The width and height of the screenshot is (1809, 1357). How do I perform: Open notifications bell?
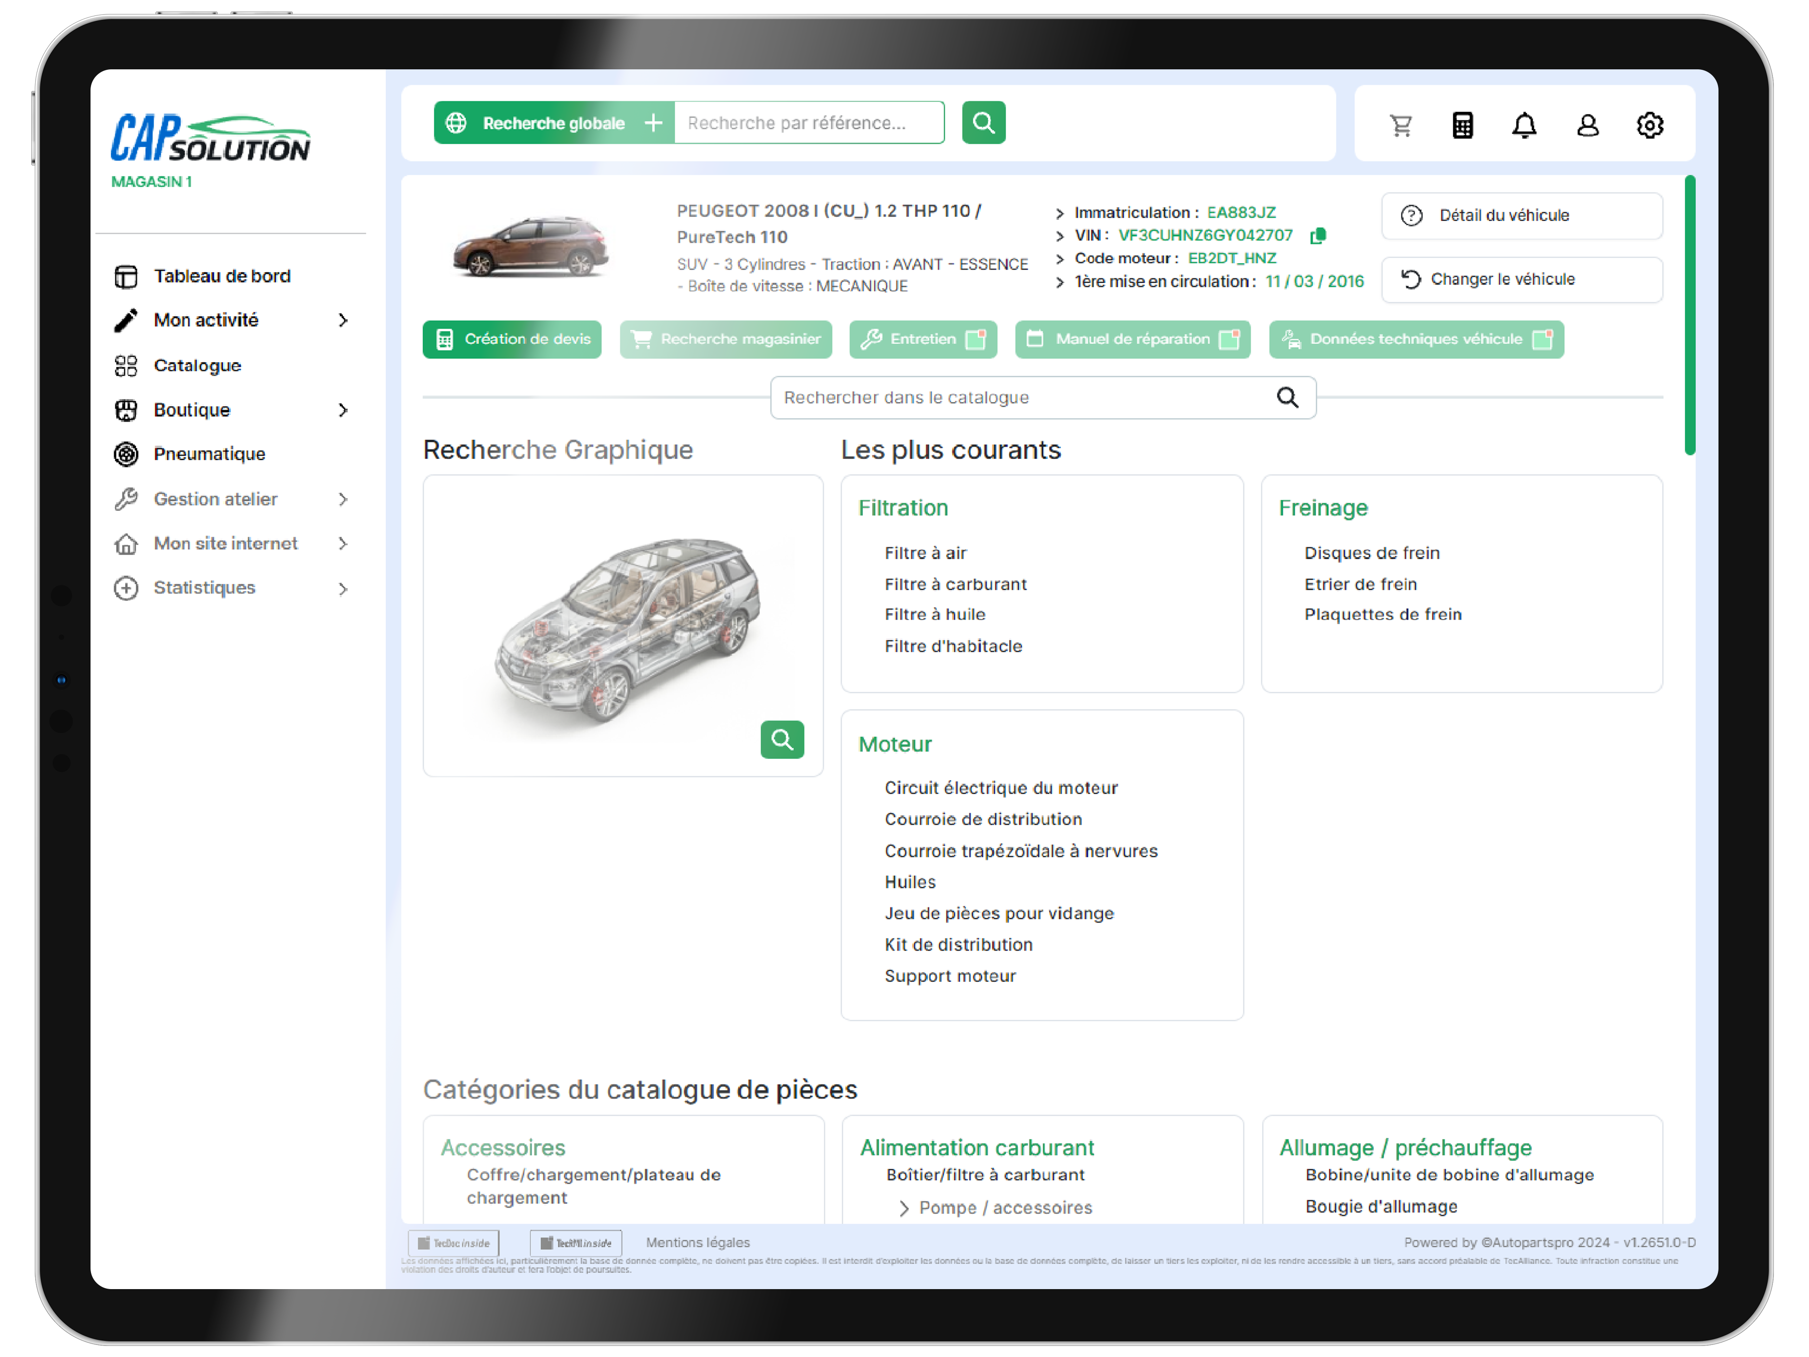tap(1523, 125)
